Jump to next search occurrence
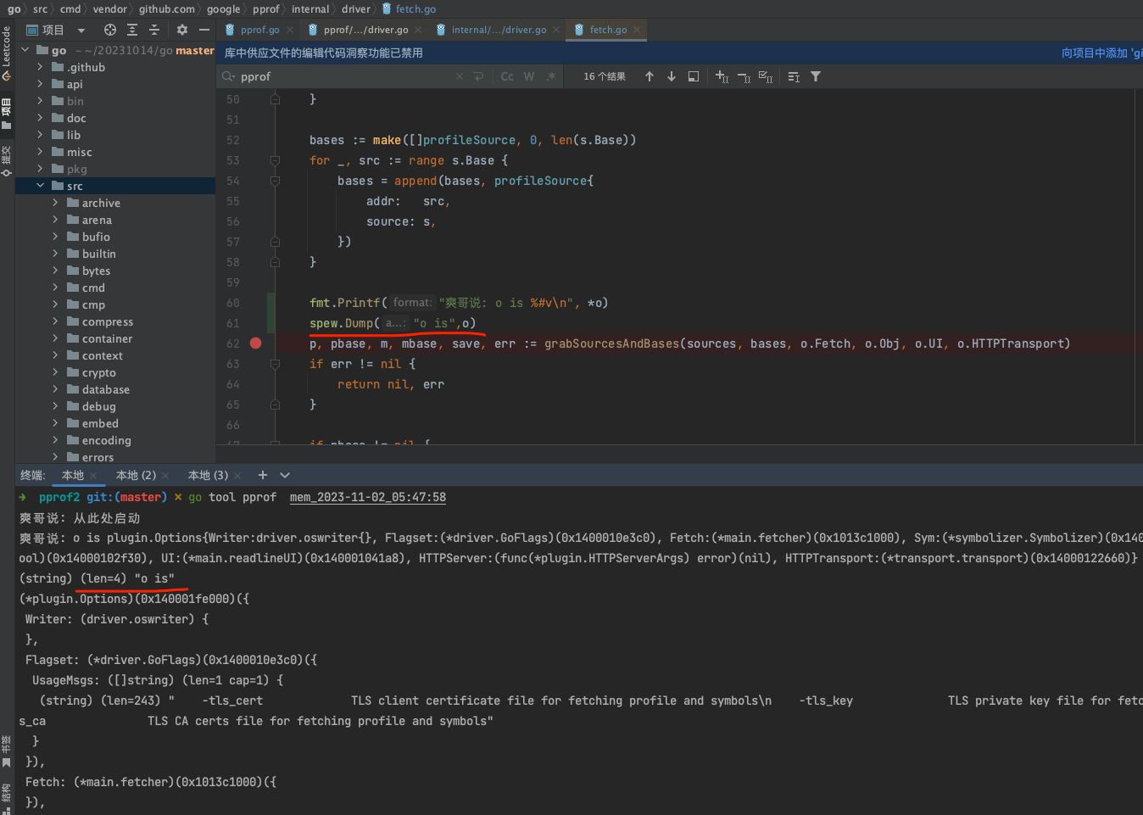The height and width of the screenshot is (815, 1143). click(672, 76)
